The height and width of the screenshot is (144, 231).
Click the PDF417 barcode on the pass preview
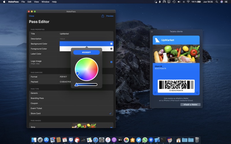pyautogui.click(x=176, y=85)
